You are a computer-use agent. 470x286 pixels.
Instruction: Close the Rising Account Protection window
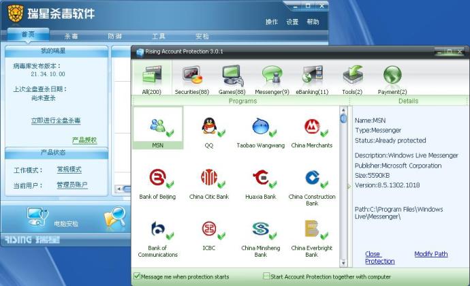460,52
